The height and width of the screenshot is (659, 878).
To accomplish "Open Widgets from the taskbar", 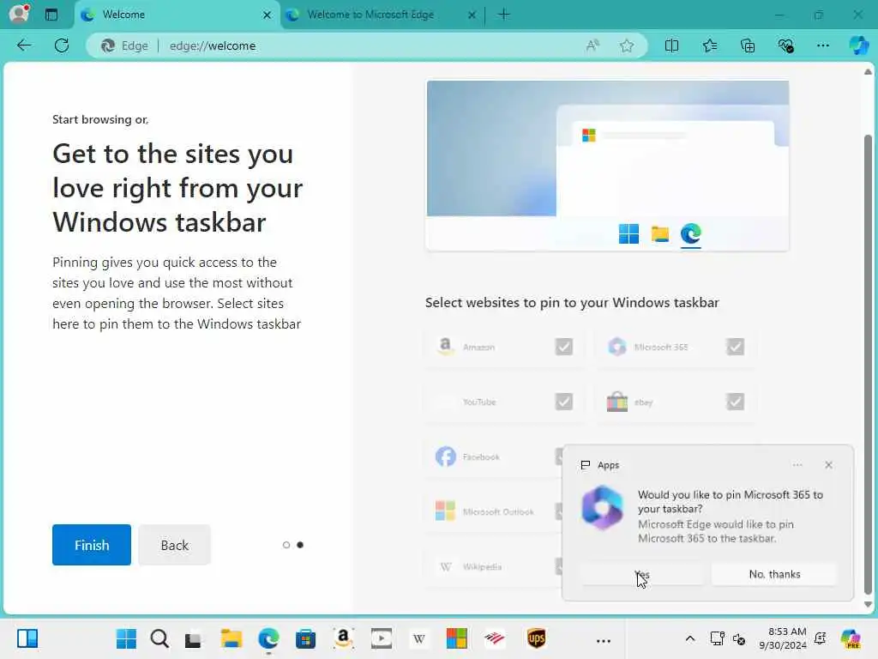I will 27,638.
